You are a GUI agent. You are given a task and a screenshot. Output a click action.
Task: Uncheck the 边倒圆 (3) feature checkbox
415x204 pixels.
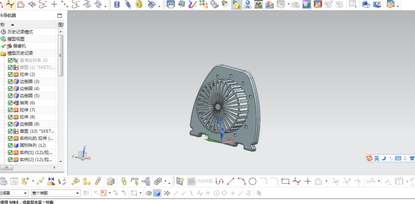tap(10, 82)
